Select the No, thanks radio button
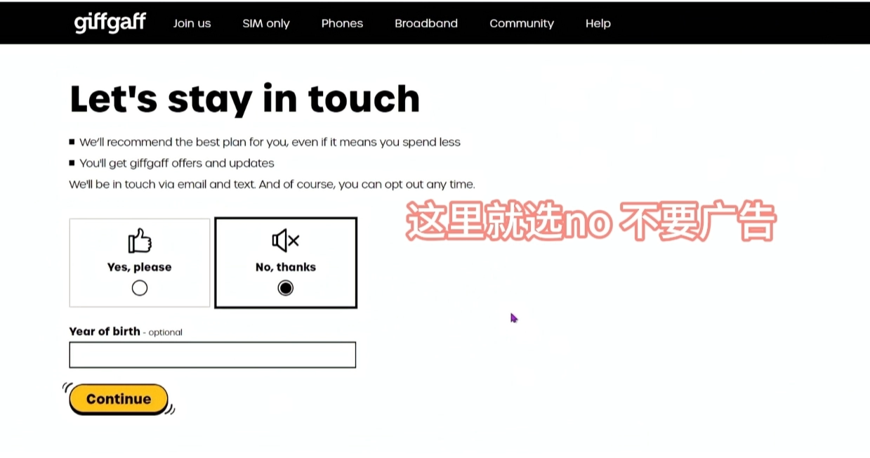The height and width of the screenshot is (458, 870). pos(286,288)
